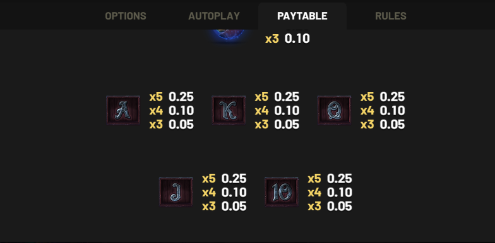
Task: Click the x3 payout for Q symbol
Action: (383, 125)
